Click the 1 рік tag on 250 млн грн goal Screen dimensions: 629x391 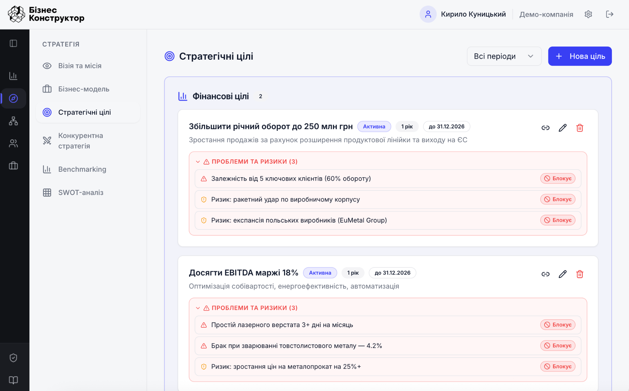[407, 127]
